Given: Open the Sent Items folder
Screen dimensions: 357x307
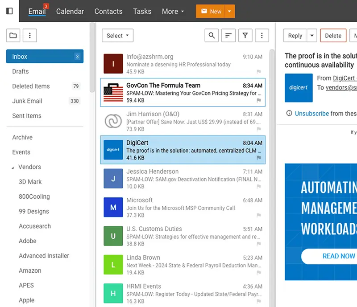Looking at the screenshot, I should [x=45, y=116].
